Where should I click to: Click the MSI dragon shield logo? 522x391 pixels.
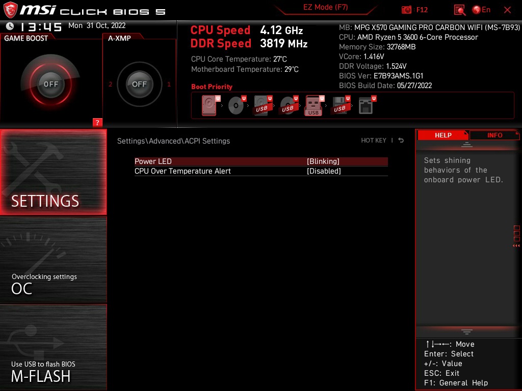(10, 10)
